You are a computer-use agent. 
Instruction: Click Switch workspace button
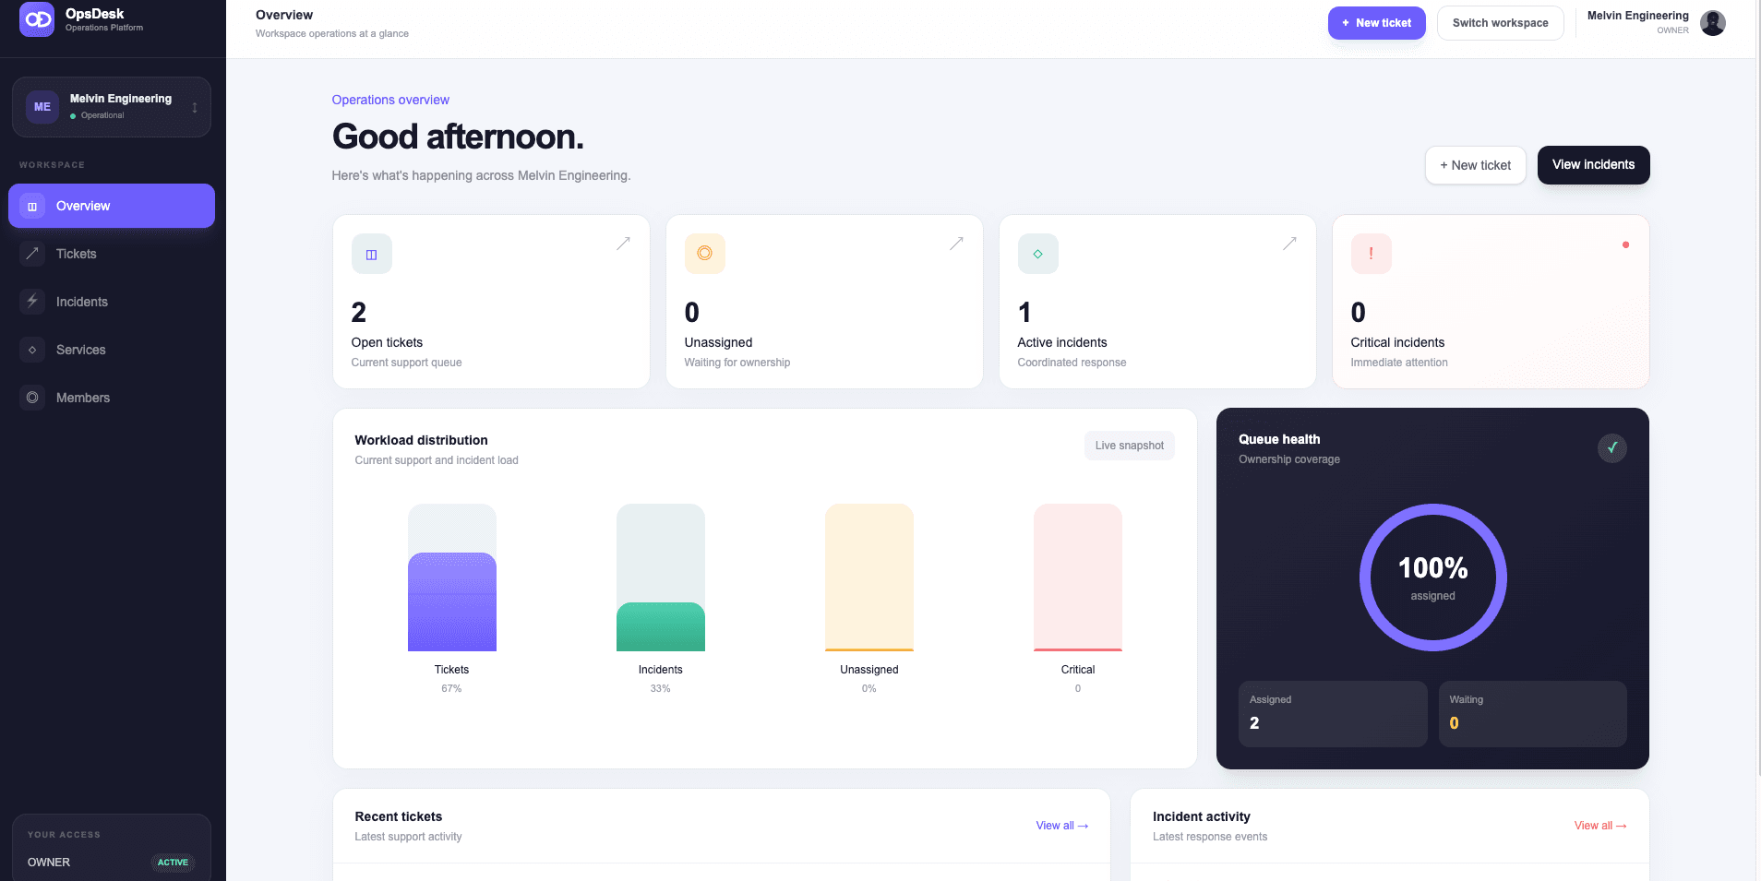(1500, 23)
